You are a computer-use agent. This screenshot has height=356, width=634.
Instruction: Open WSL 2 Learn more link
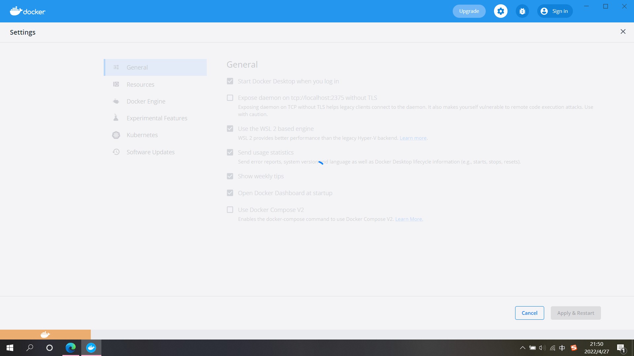pyautogui.click(x=413, y=138)
